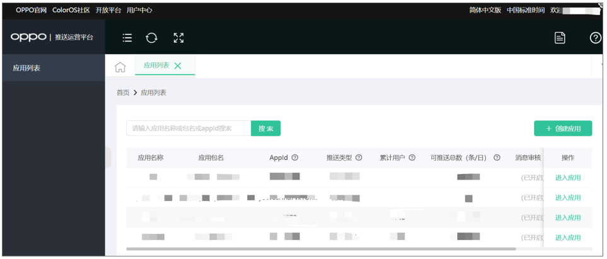Select the 应用列表 tab
This screenshot has width=607, height=259.
coord(156,66)
